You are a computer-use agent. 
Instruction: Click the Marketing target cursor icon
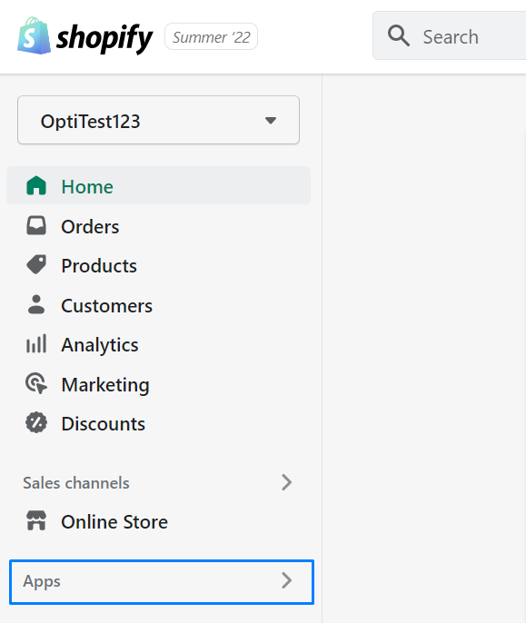tap(36, 383)
